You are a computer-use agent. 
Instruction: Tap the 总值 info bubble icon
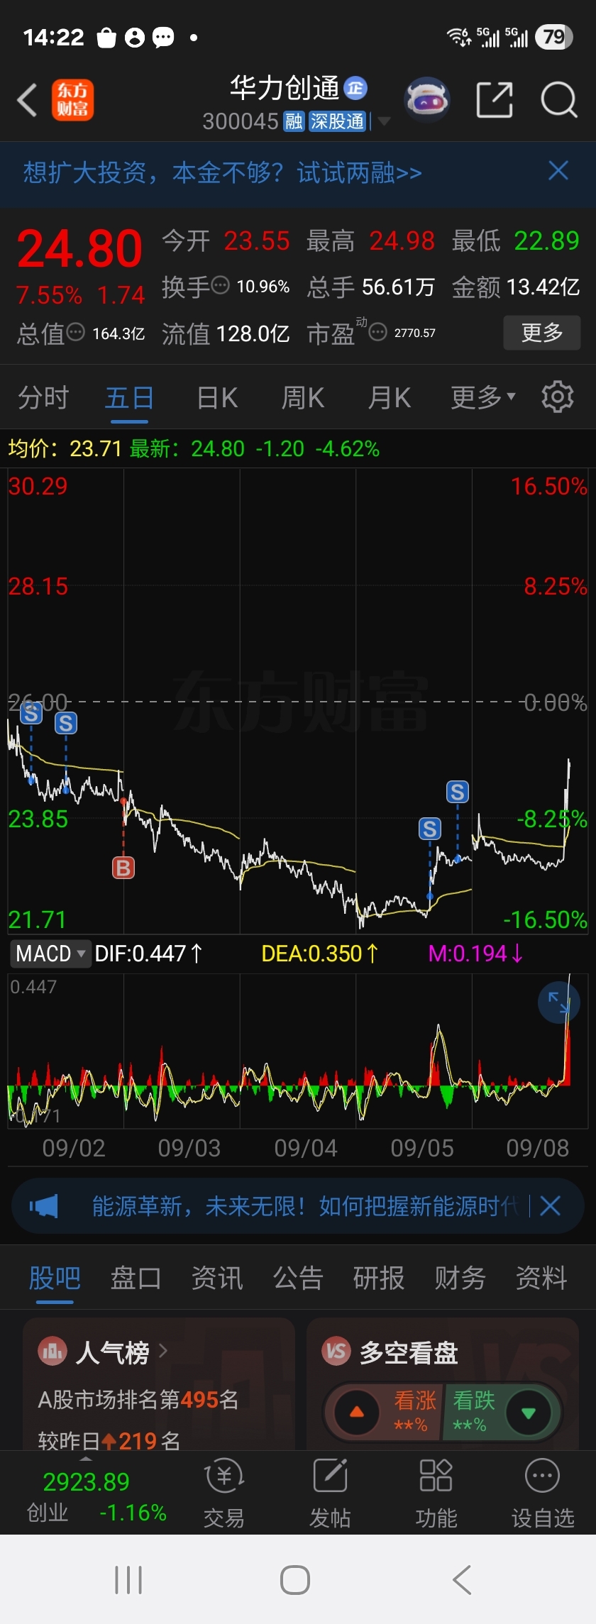pyautogui.click(x=76, y=332)
